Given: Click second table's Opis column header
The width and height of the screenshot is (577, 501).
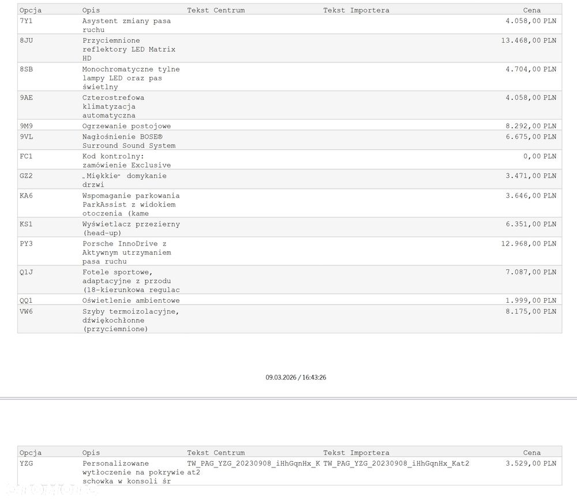Looking at the screenshot, I should (x=91, y=452).
